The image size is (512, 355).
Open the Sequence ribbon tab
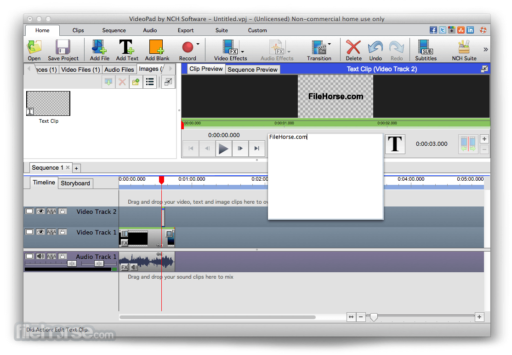pyautogui.click(x=114, y=30)
